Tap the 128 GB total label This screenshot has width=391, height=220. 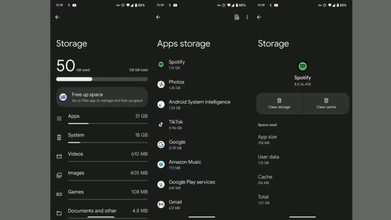coord(138,70)
